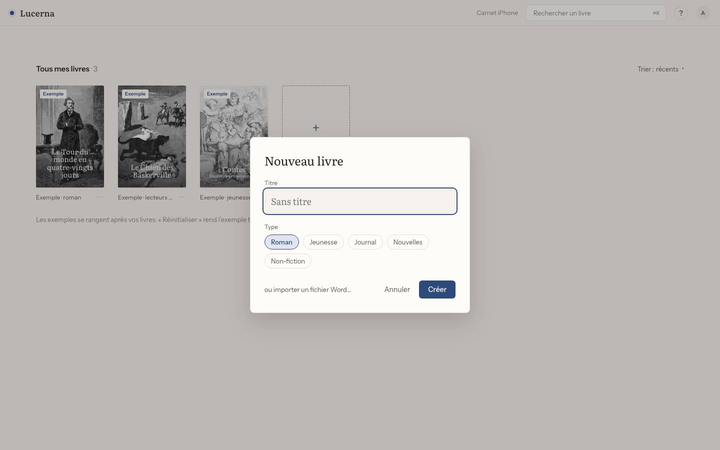The image size is (720, 450).
Task: Select the Nouvelles type chip
Action: pos(408,242)
